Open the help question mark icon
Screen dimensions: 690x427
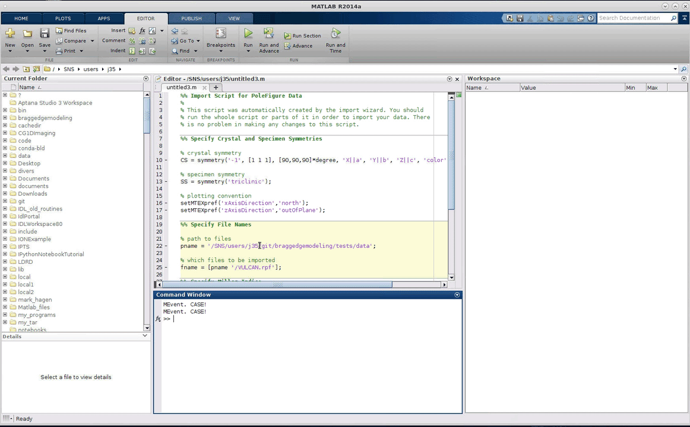click(x=591, y=18)
